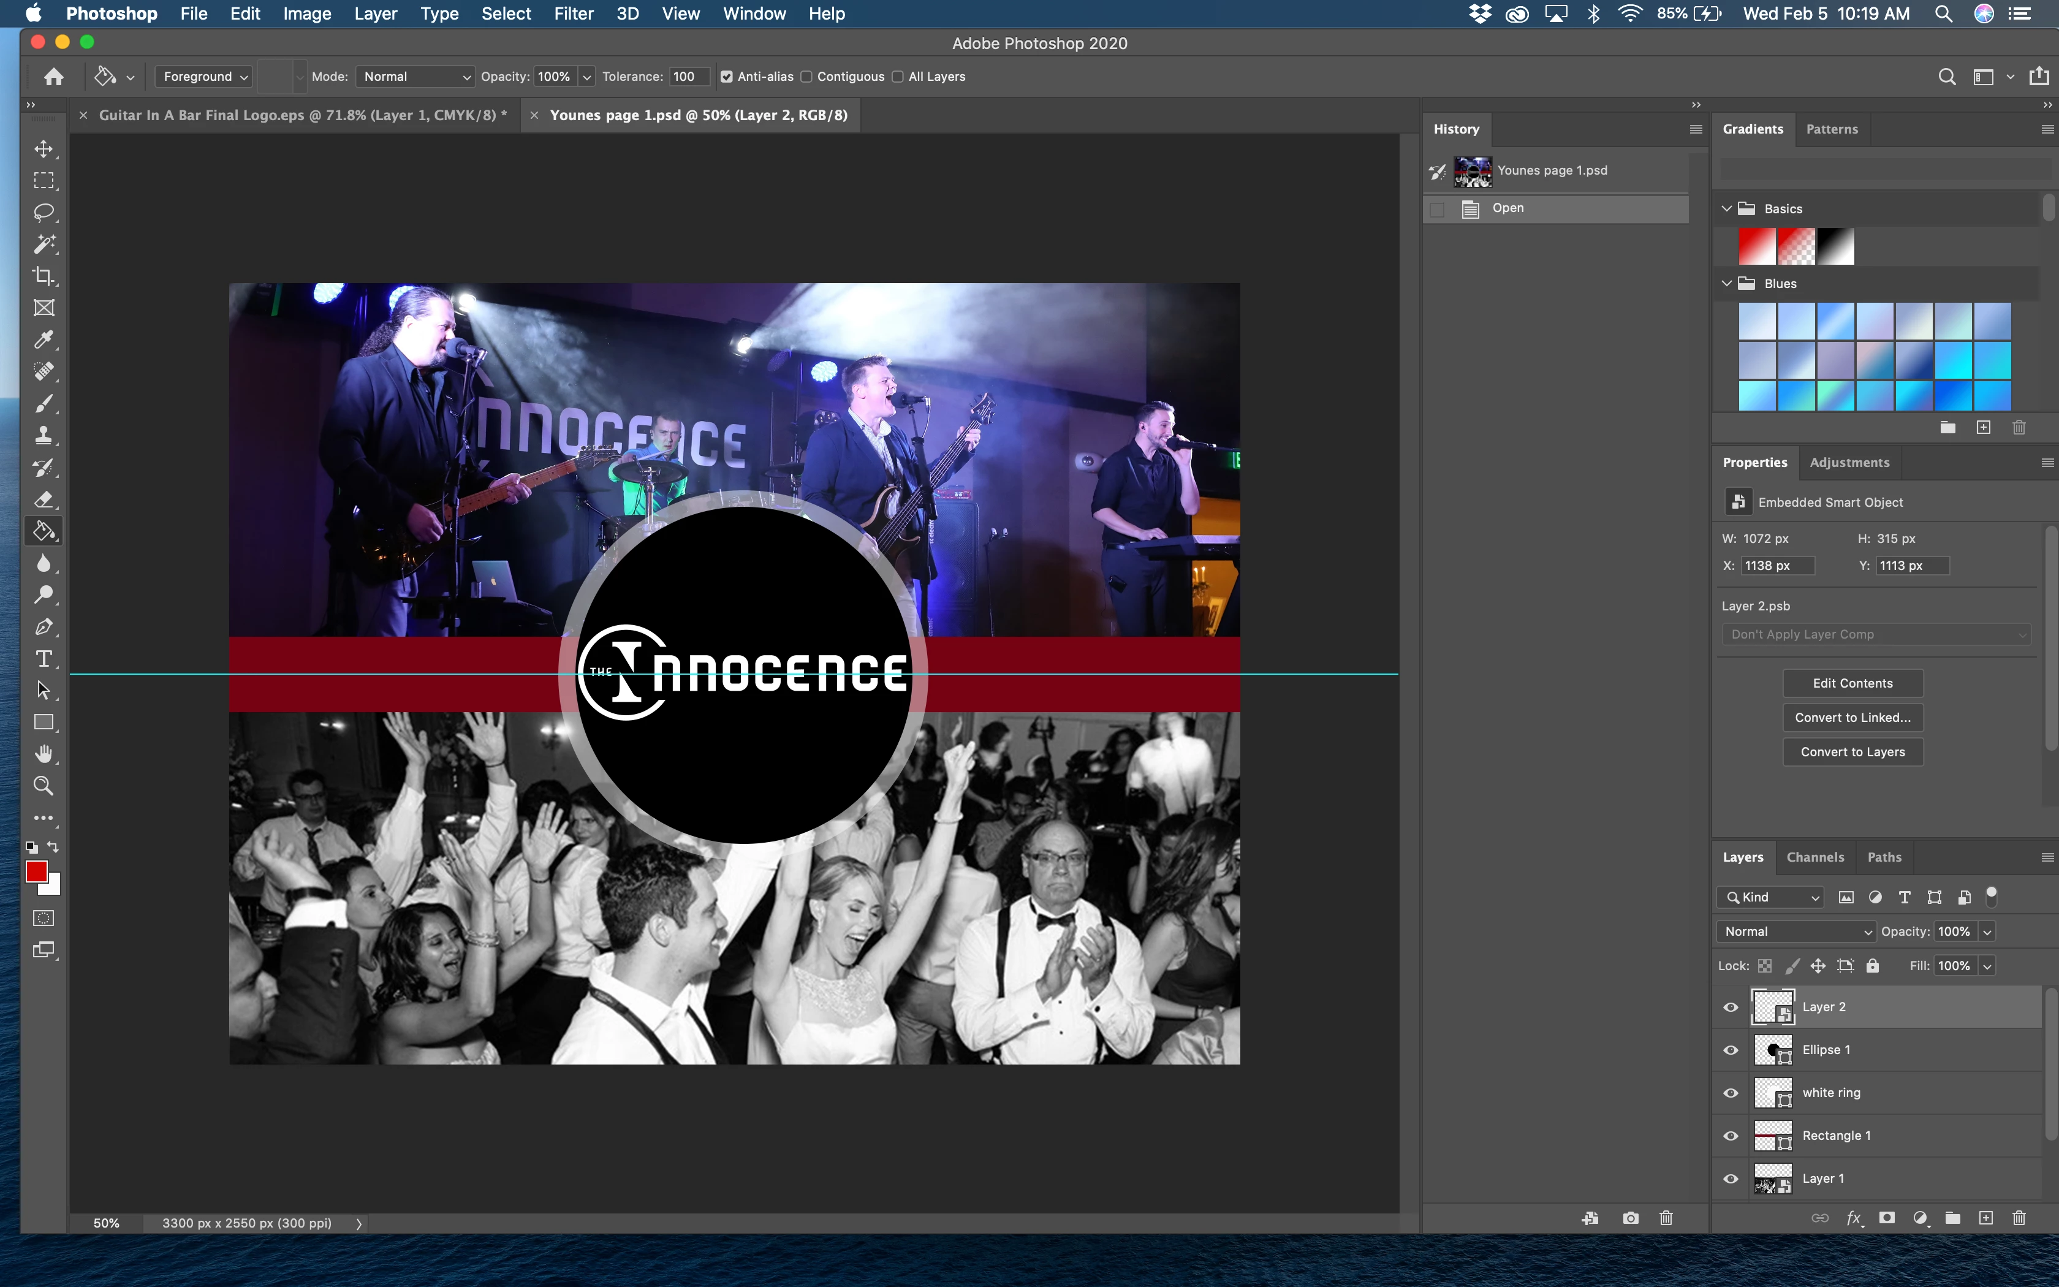Hide the Ellipse 1 layer
Image resolution: width=2059 pixels, height=1287 pixels.
point(1731,1050)
